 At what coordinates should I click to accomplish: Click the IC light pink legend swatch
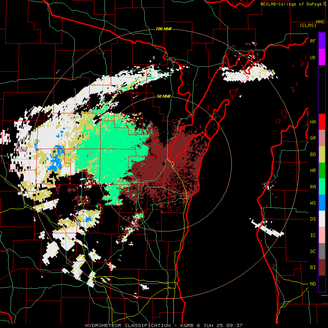[x=322, y=235]
